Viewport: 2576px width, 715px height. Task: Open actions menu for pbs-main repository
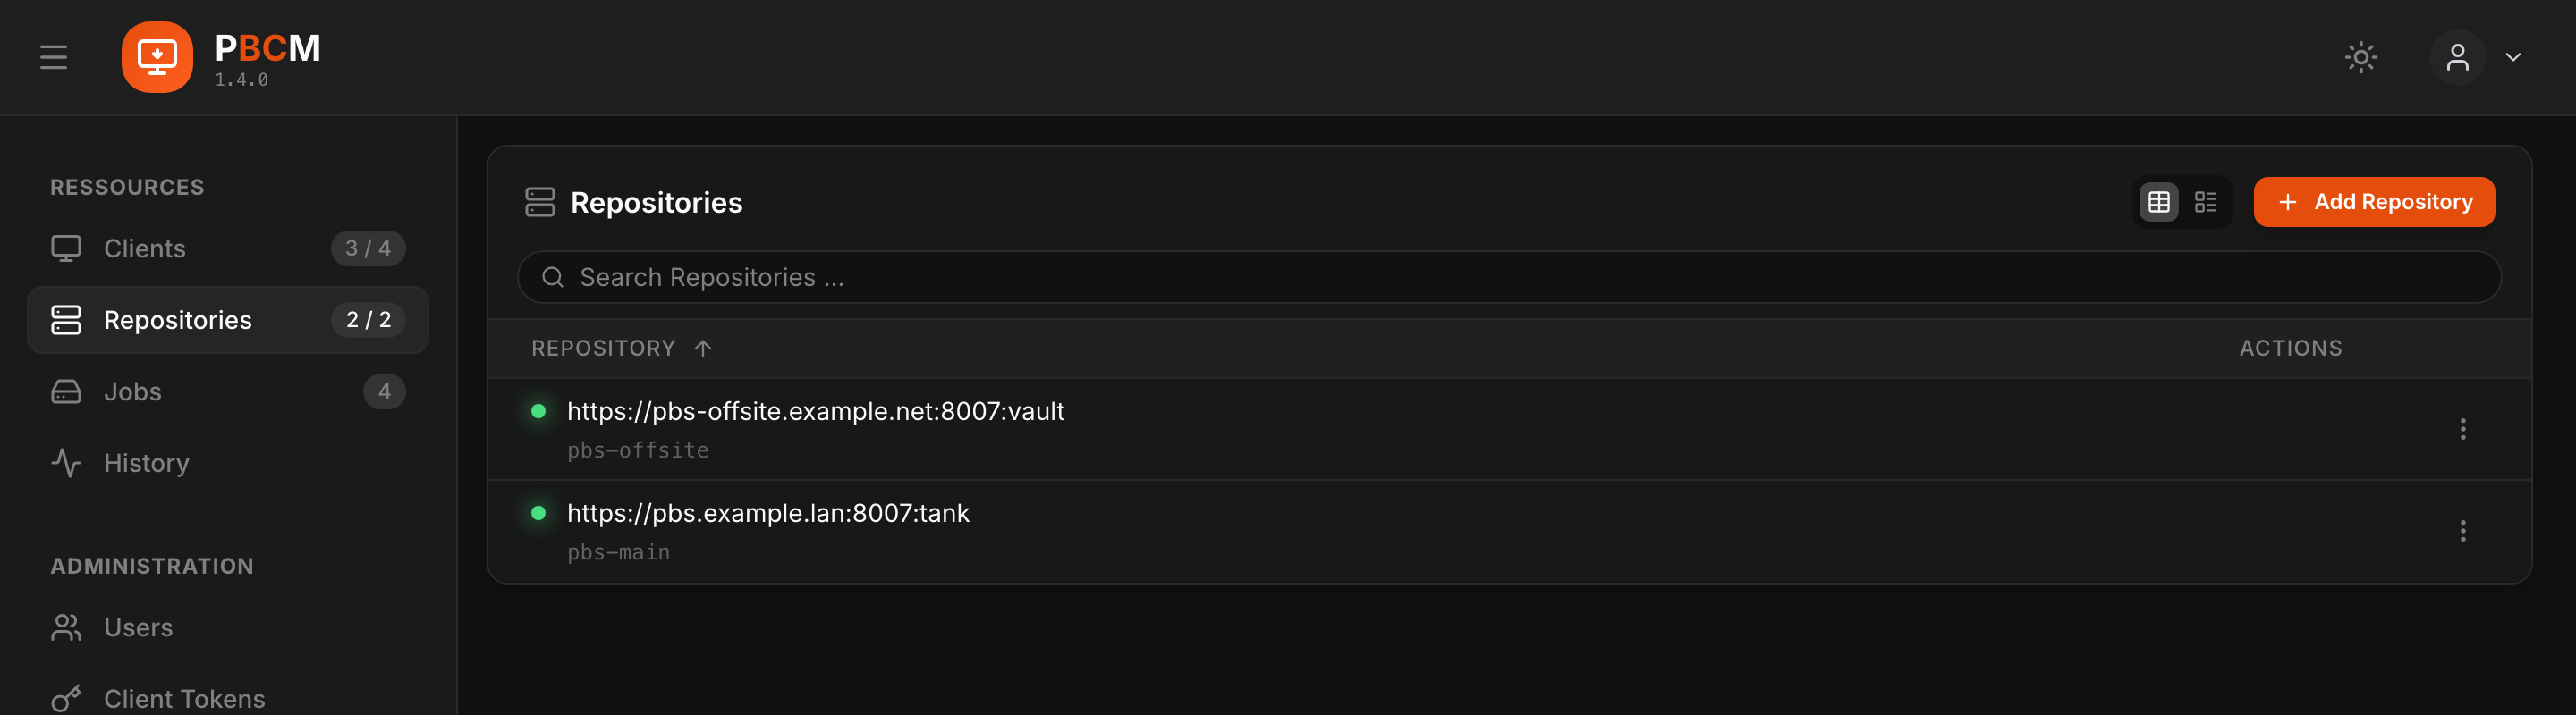[x=2462, y=531]
